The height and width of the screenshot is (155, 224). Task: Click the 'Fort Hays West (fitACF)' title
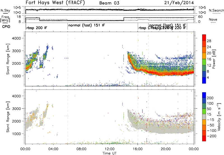point(55,3)
